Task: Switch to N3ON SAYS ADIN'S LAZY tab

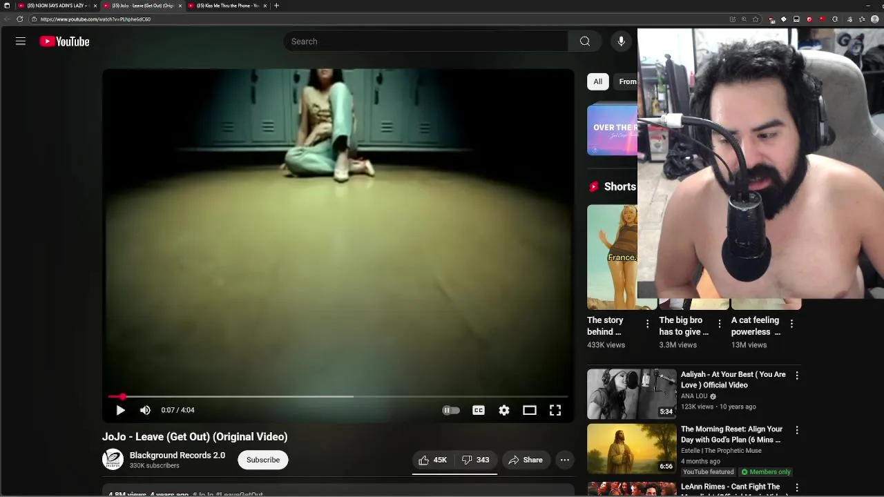Action: (55, 6)
